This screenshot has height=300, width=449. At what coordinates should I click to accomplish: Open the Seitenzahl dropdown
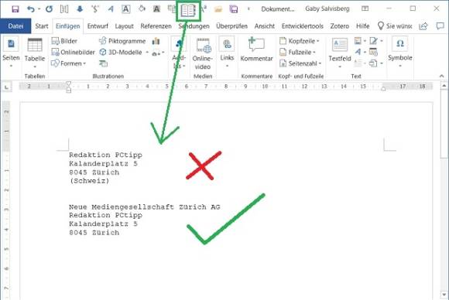[300, 63]
